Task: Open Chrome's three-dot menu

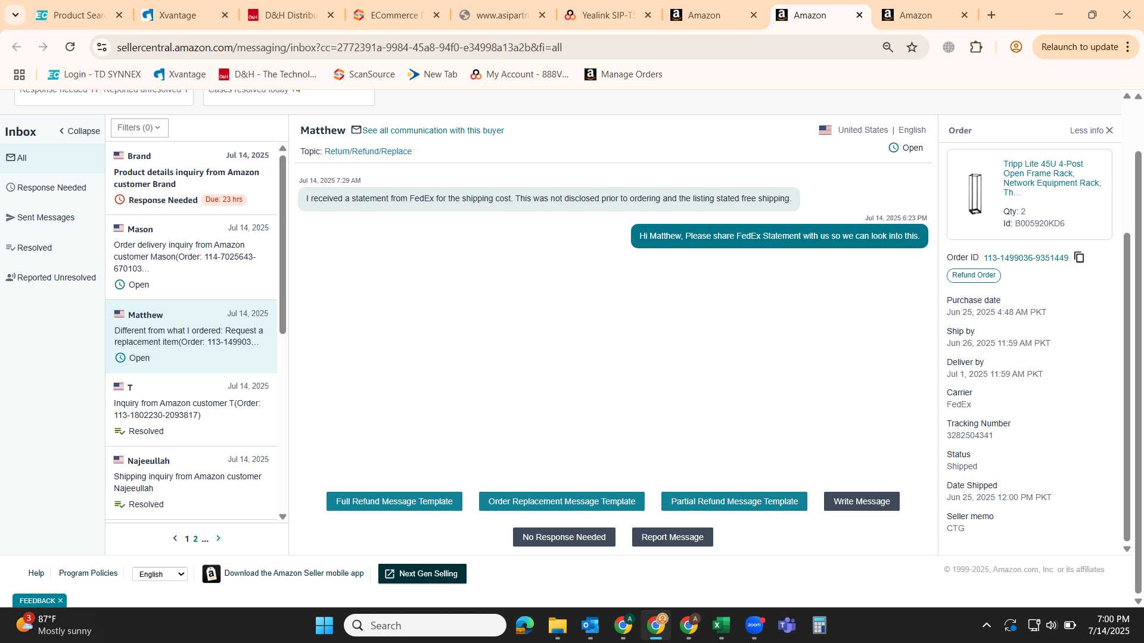Action: coord(1128,47)
